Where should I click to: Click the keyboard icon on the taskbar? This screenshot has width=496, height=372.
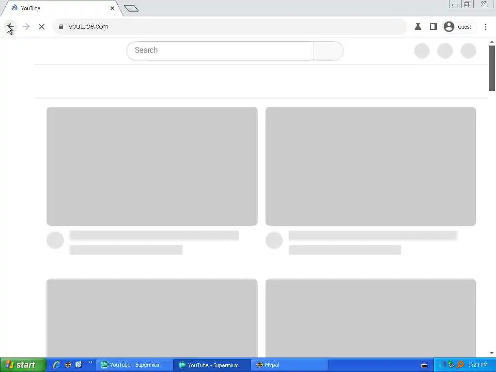424,366
